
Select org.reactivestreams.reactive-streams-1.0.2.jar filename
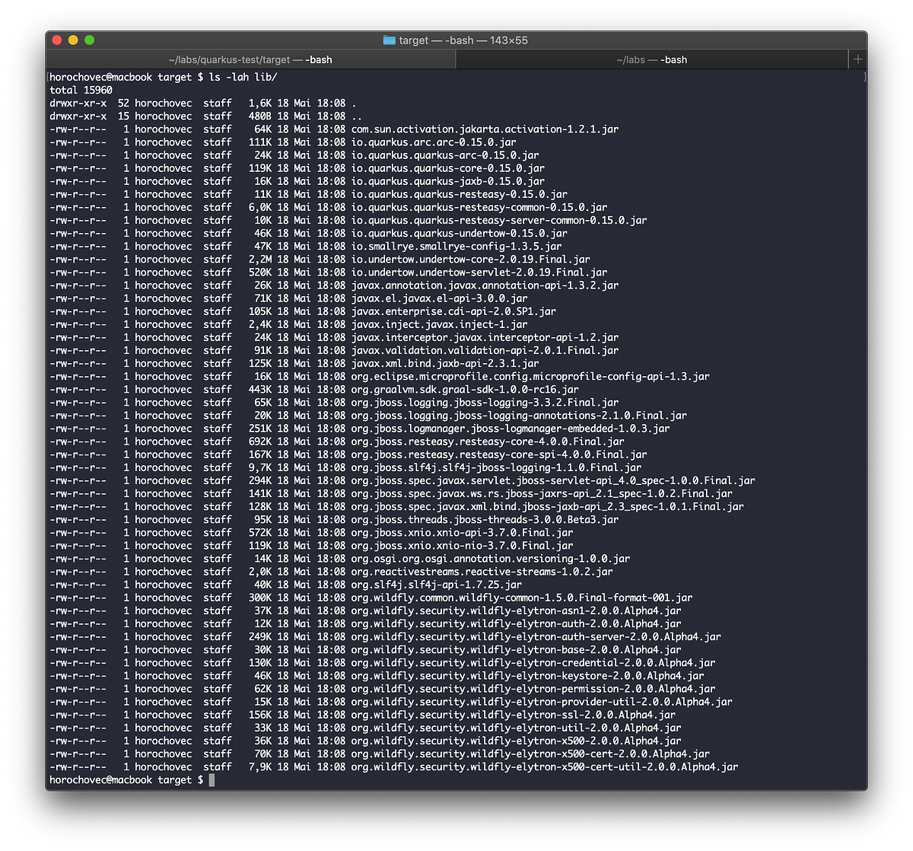coord(482,572)
